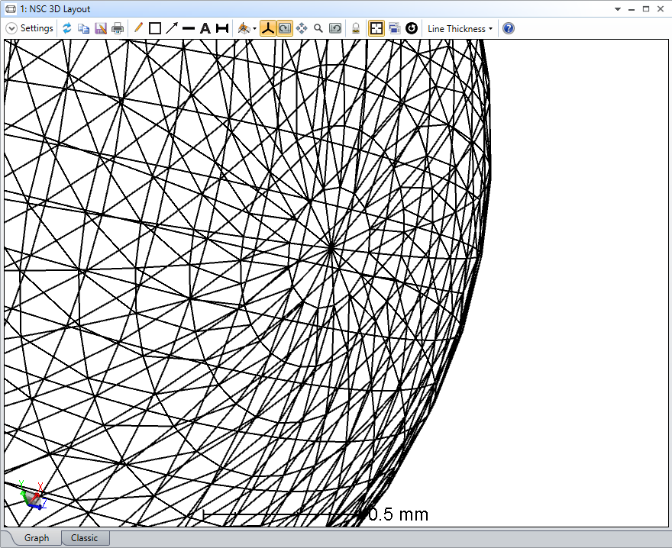Choose the arrow annotation tool

172,28
